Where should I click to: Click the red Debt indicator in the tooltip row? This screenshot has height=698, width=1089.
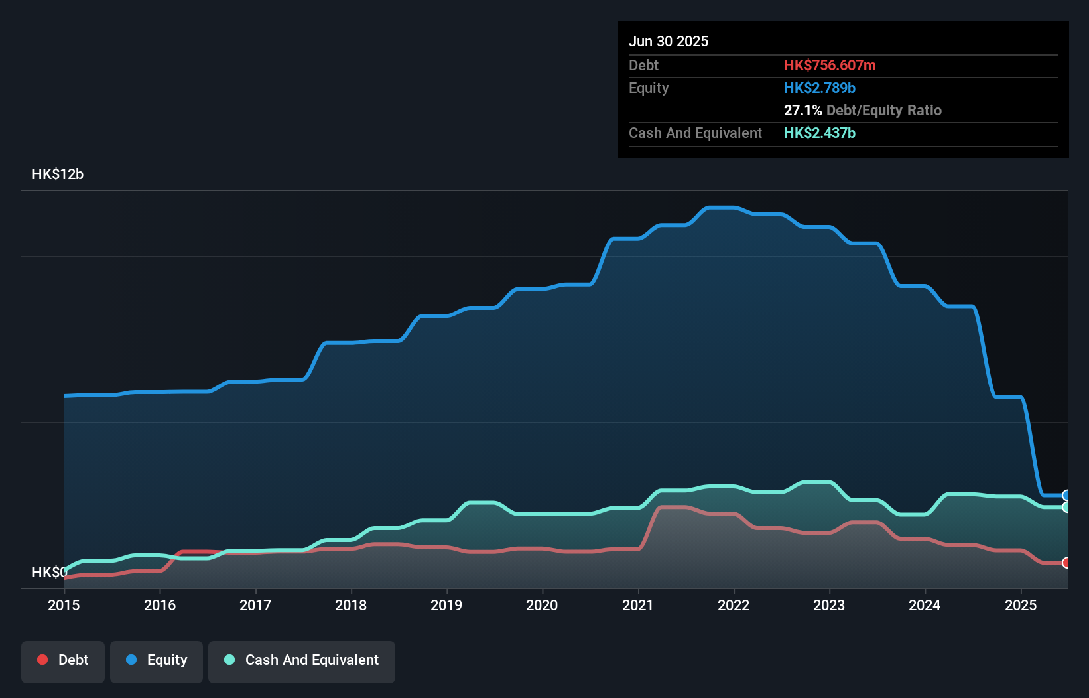coord(830,65)
